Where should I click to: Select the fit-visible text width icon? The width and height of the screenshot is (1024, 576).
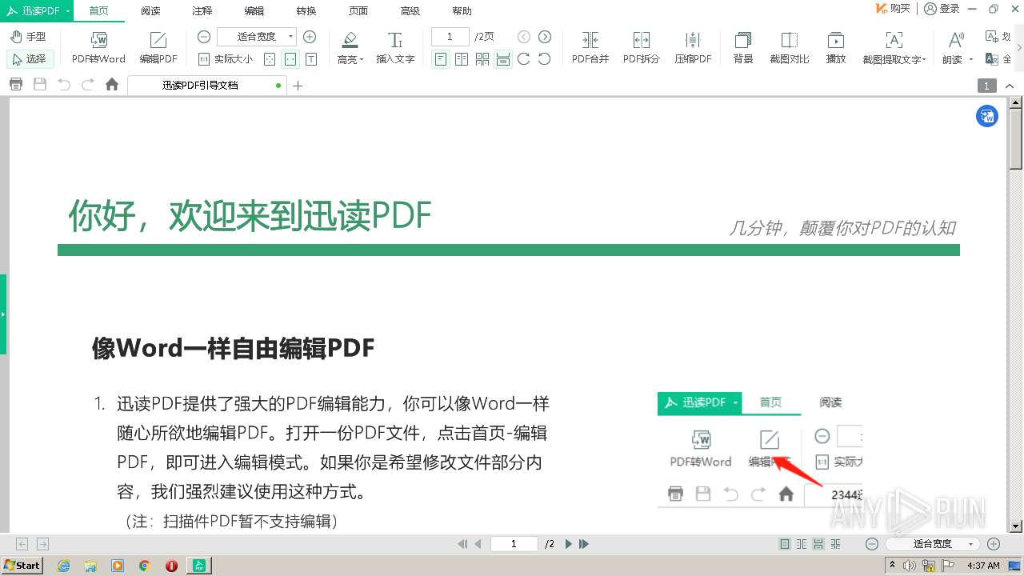click(x=311, y=58)
